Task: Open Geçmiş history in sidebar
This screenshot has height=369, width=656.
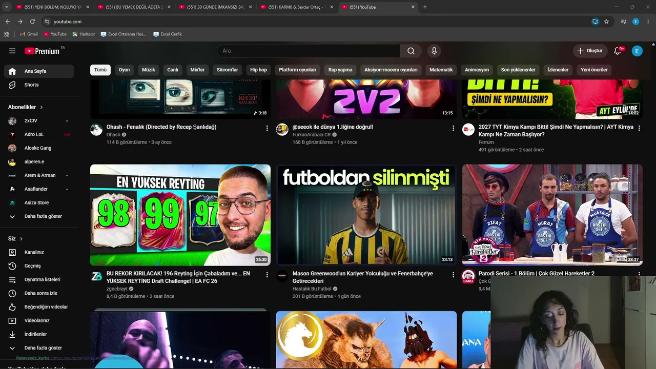Action: tap(39, 266)
